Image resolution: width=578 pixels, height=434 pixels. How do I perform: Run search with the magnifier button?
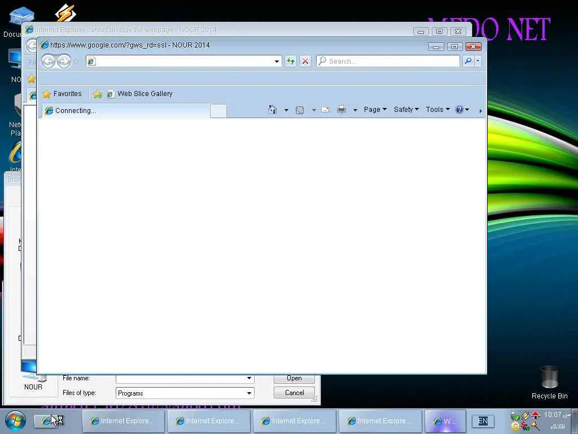pos(468,61)
